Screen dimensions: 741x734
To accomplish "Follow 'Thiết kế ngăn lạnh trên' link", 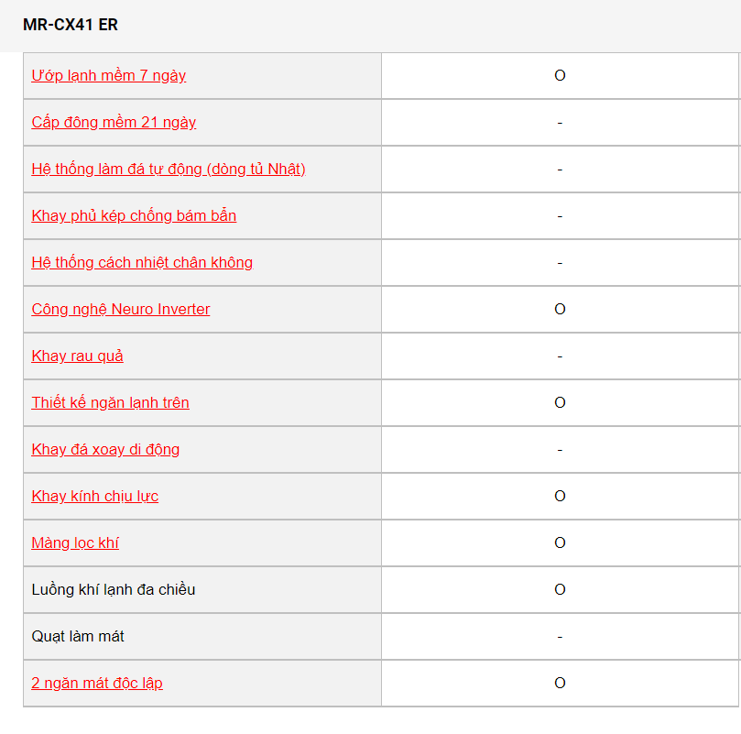I will pos(110,403).
